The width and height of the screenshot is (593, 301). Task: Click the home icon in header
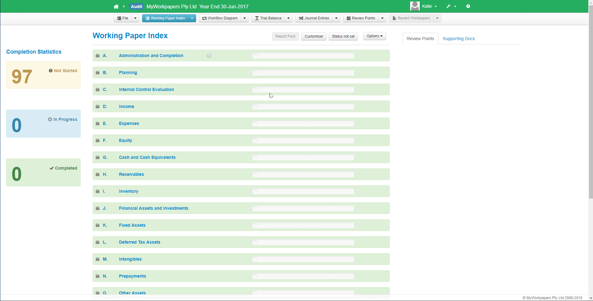(116, 6)
